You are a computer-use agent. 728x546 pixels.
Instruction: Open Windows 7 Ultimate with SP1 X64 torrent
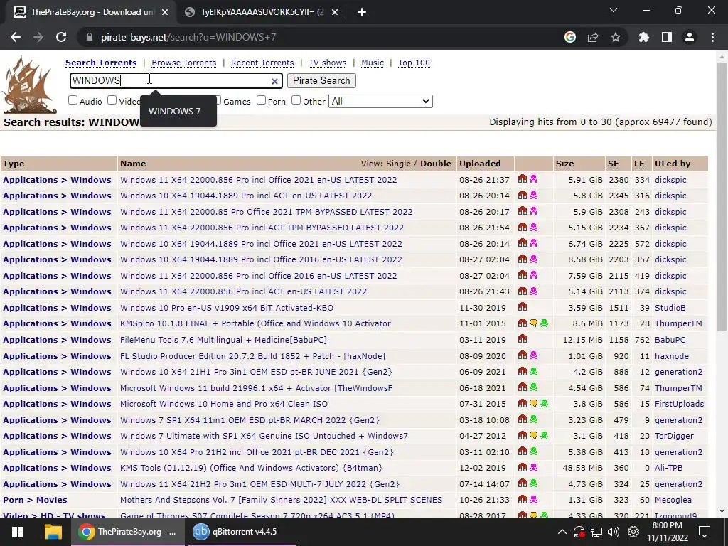click(x=264, y=436)
